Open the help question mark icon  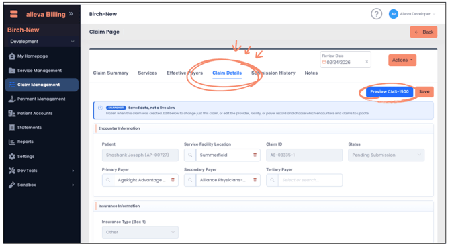[x=376, y=13]
